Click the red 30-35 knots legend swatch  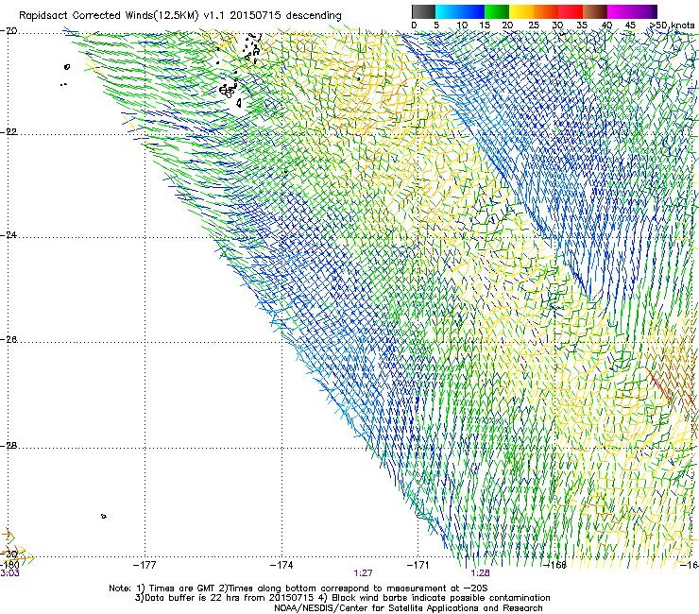tap(571, 11)
